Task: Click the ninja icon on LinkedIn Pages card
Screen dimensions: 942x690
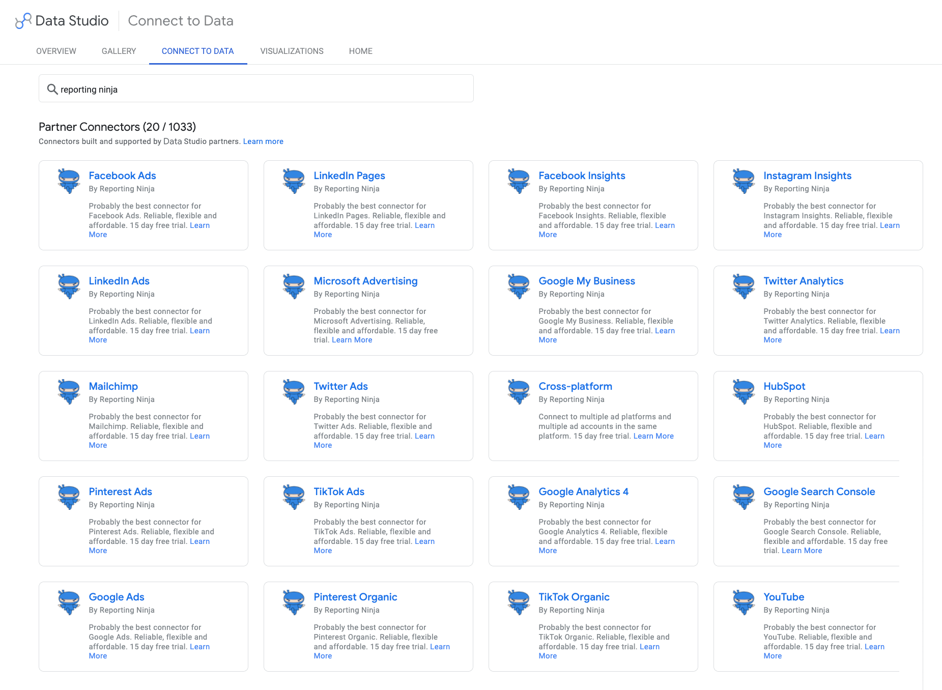Action: pyautogui.click(x=294, y=181)
